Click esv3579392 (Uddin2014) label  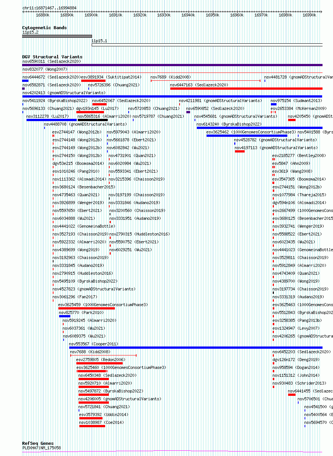tap(104, 415)
